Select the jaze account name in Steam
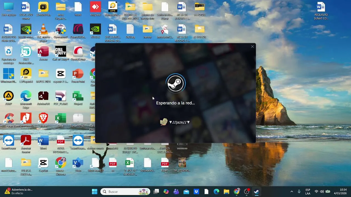351x197 pixels. coord(180,122)
